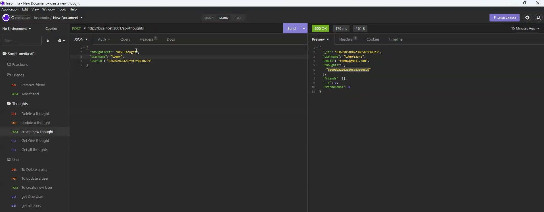
Task: Open the 15 Minutes Ago history dropdown
Action: (x=525, y=28)
